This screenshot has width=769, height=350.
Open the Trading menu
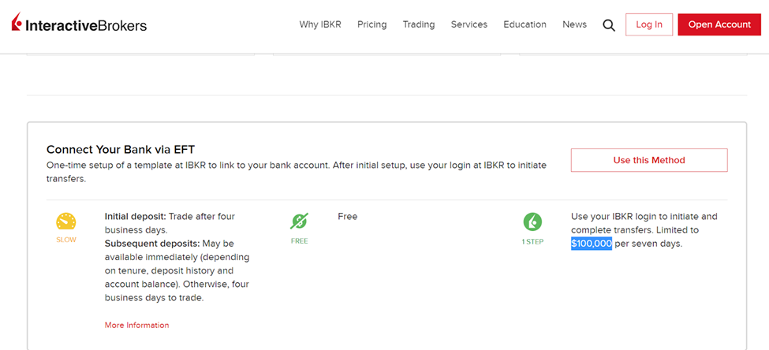click(x=419, y=24)
